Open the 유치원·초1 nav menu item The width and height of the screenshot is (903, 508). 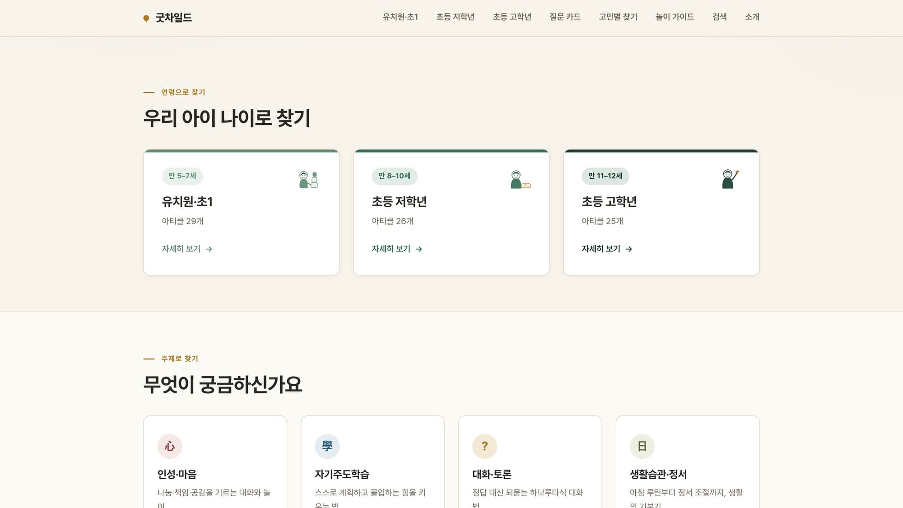pyautogui.click(x=400, y=17)
